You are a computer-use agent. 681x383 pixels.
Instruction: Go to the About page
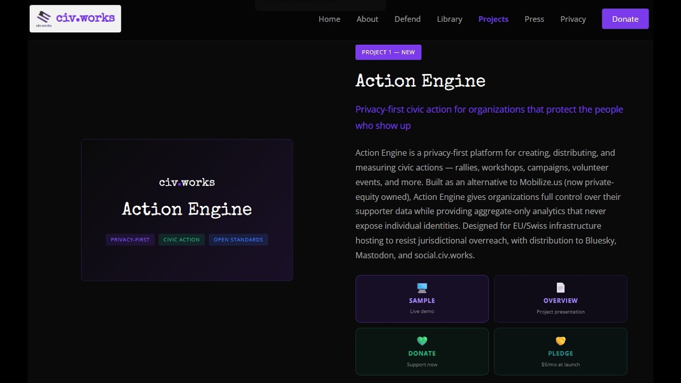tap(367, 19)
